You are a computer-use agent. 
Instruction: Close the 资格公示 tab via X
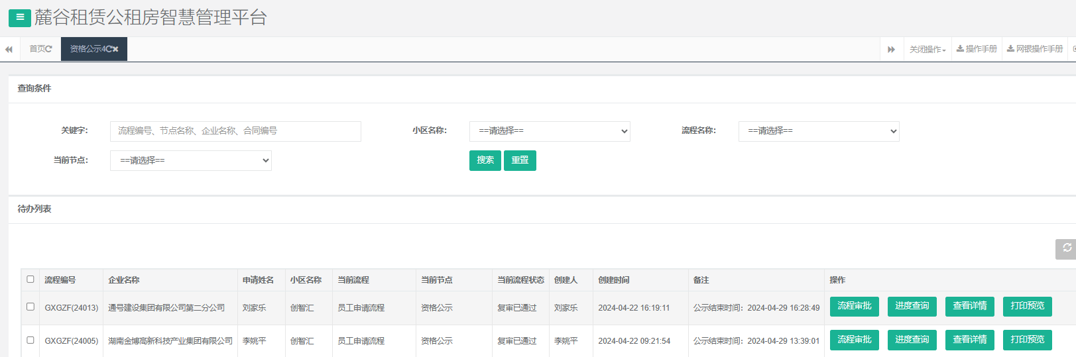115,49
